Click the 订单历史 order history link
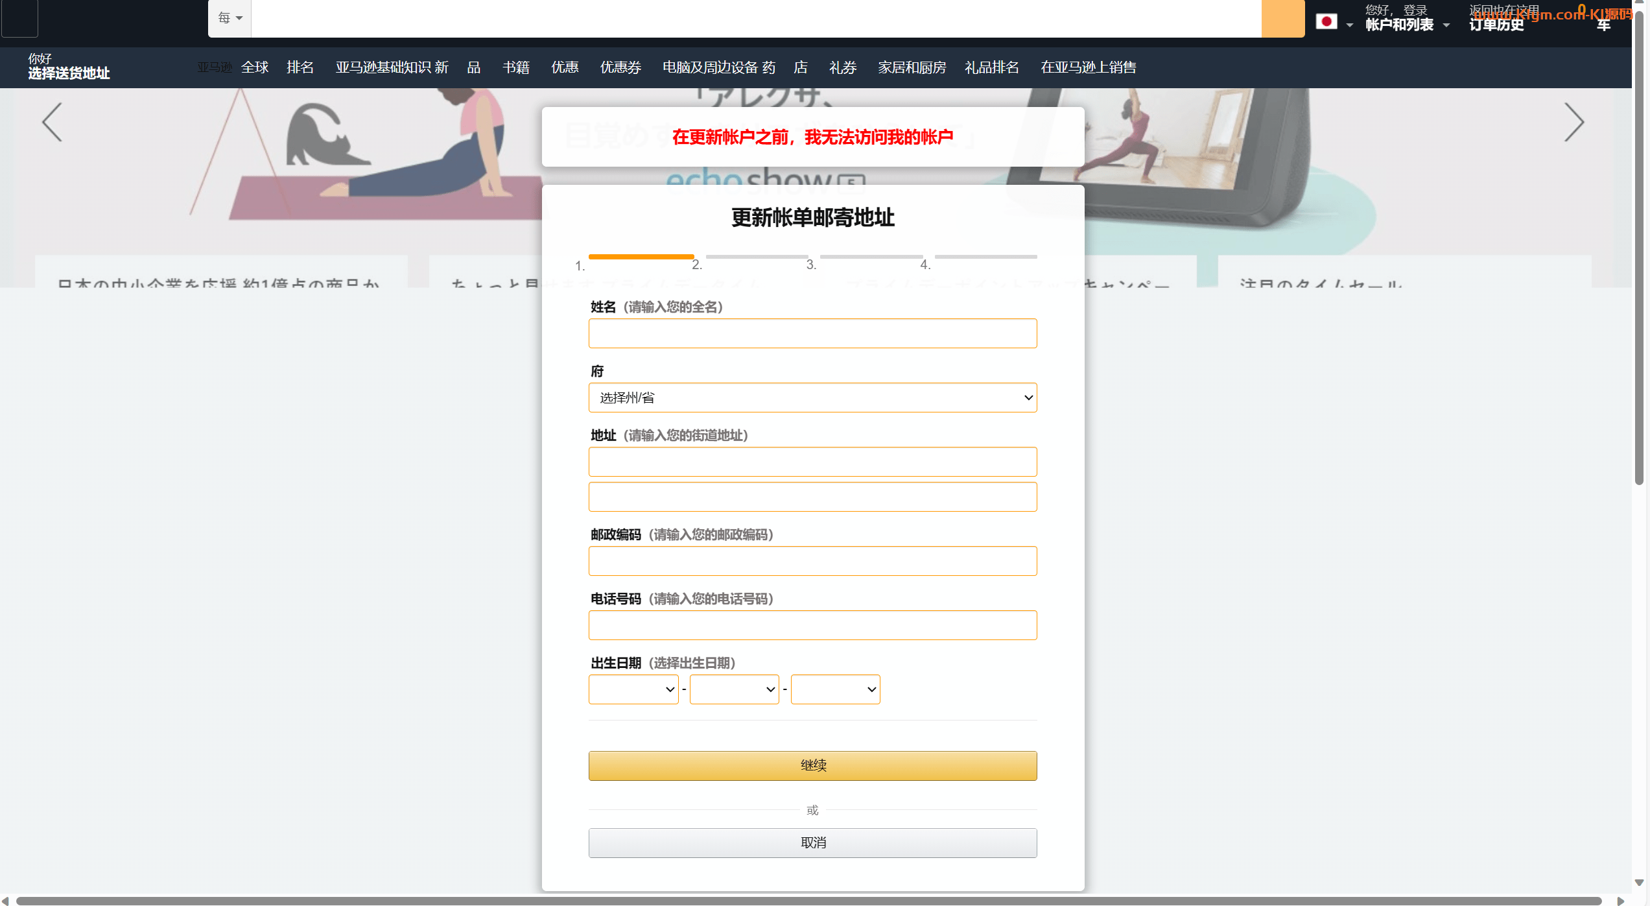The width and height of the screenshot is (1650, 906). [x=1496, y=25]
